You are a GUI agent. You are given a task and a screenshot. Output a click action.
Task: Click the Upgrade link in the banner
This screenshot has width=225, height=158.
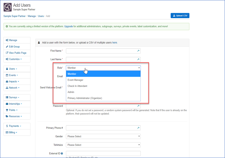click(x=68, y=26)
